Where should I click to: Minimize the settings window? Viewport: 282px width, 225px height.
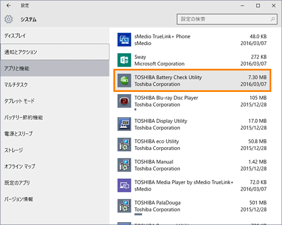click(243, 6)
